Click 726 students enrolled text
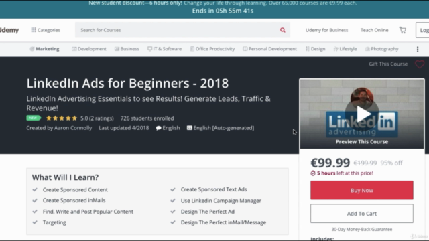 147,118
